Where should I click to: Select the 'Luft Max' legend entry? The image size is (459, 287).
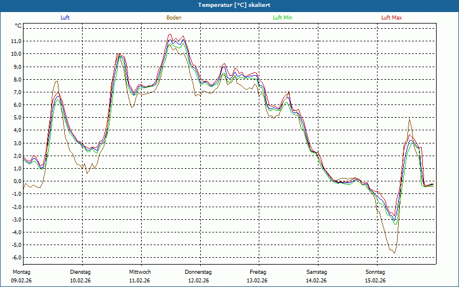[x=391, y=18]
